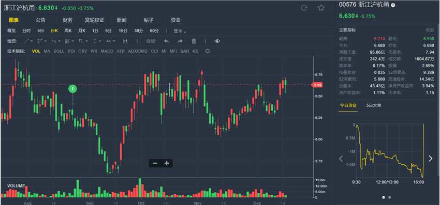Click the 连续 continuous drawing button

pos(151,41)
